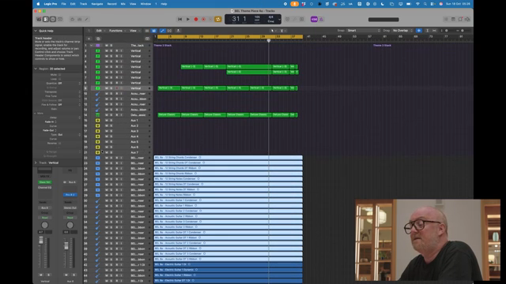The width and height of the screenshot is (506, 284).
Task: Expand the Track Vertical inspector section
Action: 36,163
